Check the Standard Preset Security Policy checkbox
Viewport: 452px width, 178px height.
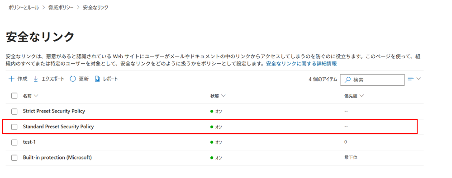14,127
